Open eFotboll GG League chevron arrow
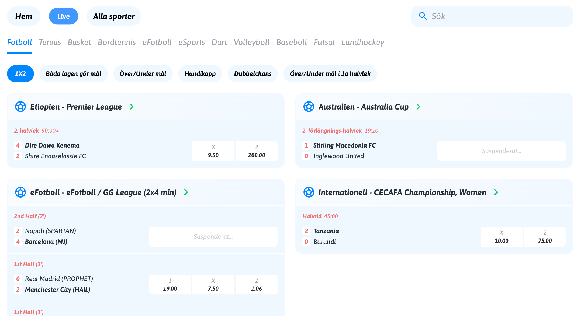Image resolution: width=580 pixels, height=316 pixels. [186, 192]
